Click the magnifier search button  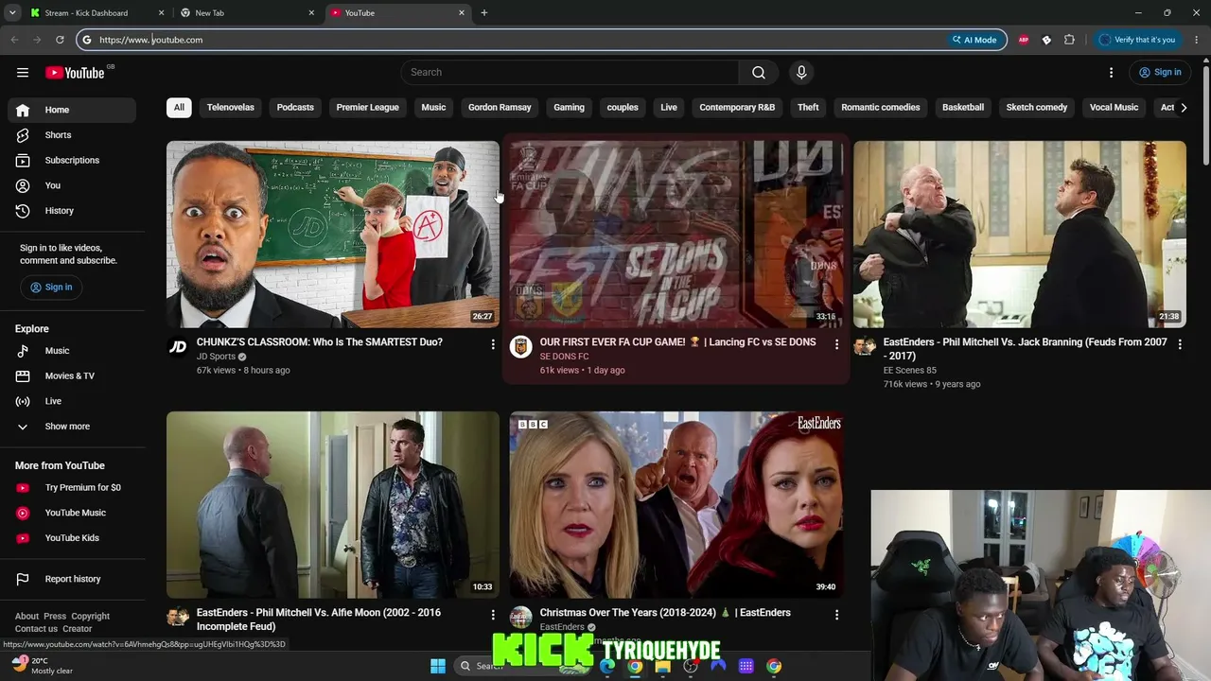click(759, 73)
